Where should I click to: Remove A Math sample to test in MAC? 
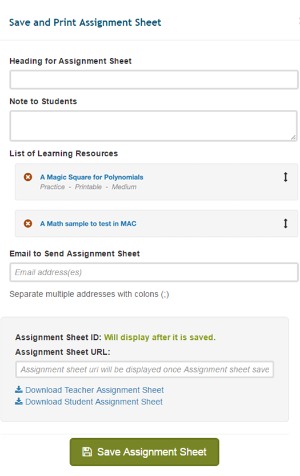28,224
